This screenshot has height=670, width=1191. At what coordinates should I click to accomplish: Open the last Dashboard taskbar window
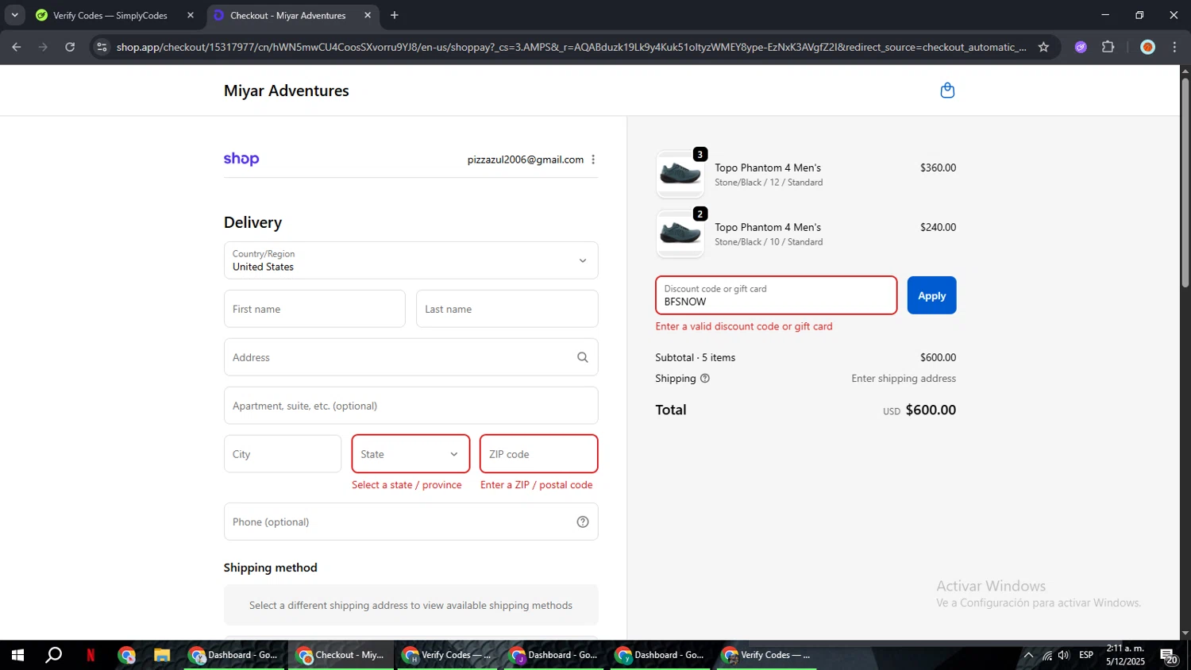click(660, 655)
